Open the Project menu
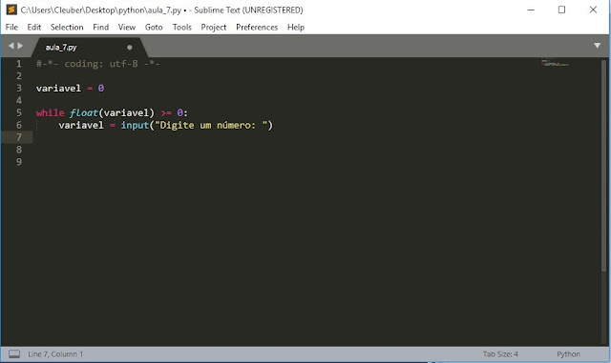The height and width of the screenshot is (363, 611). click(x=214, y=28)
